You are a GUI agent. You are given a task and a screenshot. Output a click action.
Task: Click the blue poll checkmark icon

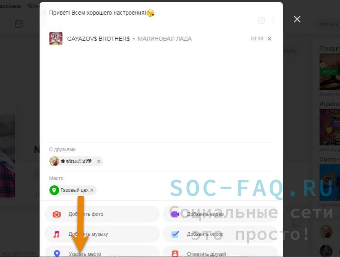click(175, 234)
